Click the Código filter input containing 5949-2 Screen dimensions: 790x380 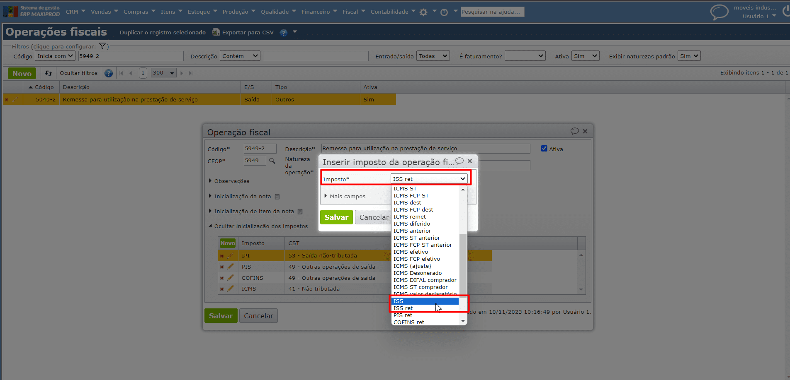tap(131, 56)
